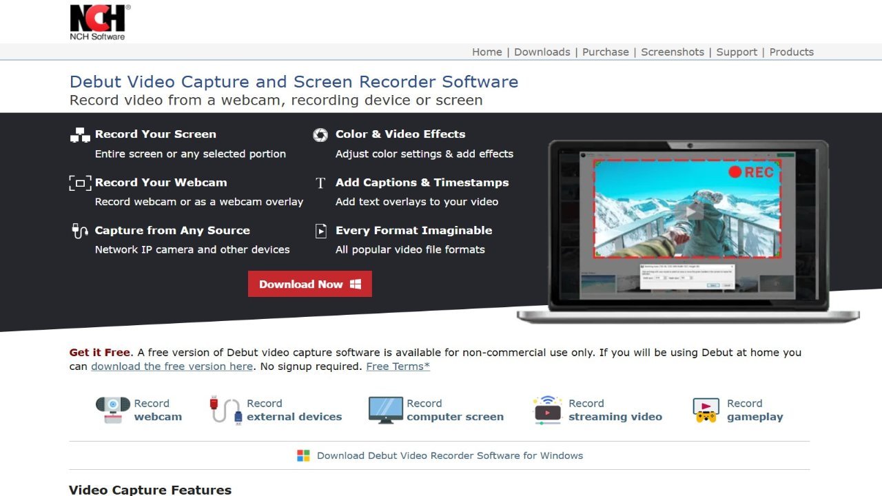The width and height of the screenshot is (882, 496).
Task: Open the Support page
Action: pos(737,52)
